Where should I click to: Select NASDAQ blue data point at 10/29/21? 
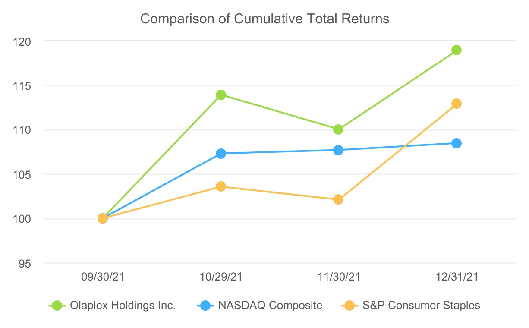coord(221,154)
